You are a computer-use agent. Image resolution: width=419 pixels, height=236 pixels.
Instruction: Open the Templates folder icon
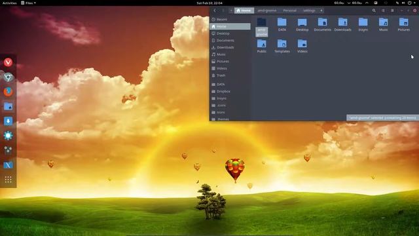pos(282,43)
